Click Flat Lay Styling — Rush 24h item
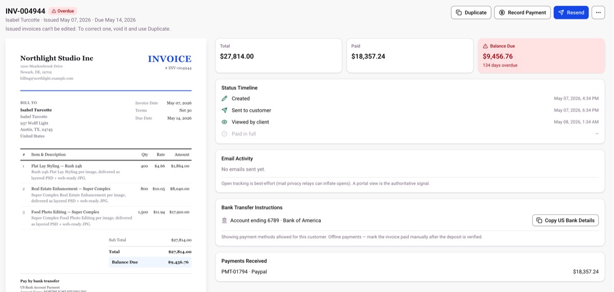Image resolution: width=614 pixels, height=292 pixels. (56, 166)
